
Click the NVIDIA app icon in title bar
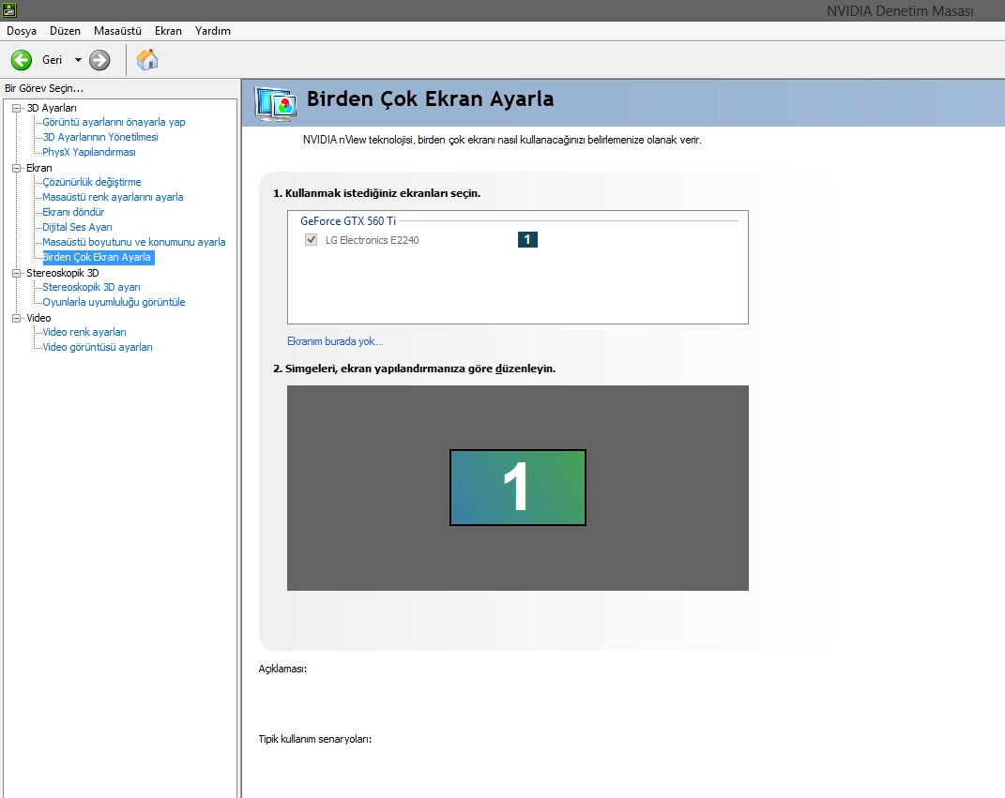click(x=9, y=9)
